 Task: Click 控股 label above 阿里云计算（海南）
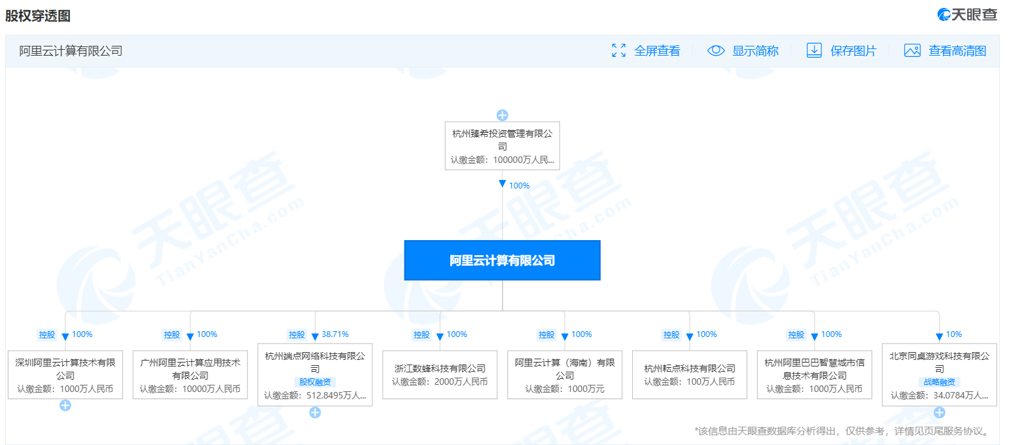point(546,334)
